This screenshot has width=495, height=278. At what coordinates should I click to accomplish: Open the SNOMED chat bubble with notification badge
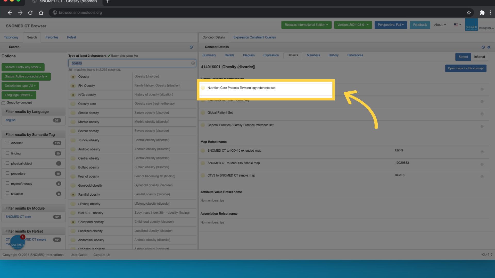point(17,243)
